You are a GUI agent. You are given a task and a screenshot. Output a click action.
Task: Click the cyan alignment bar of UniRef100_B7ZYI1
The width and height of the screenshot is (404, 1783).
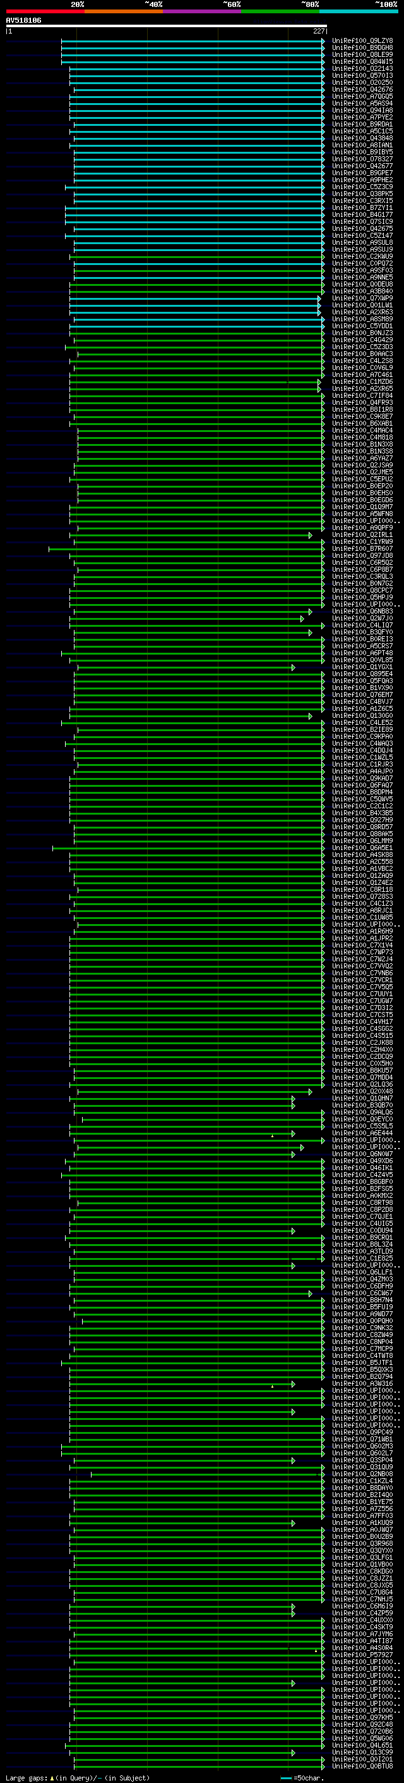pos(195,207)
